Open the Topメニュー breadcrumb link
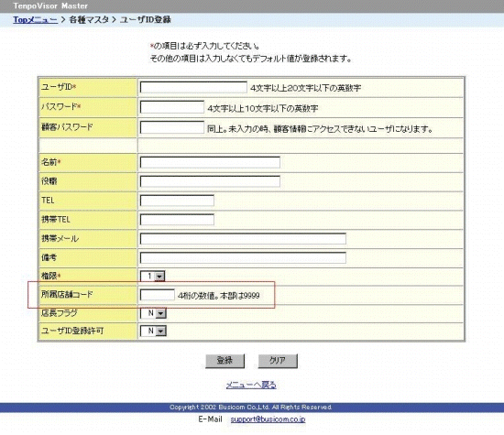The width and height of the screenshot is (504, 435). click(x=36, y=19)
